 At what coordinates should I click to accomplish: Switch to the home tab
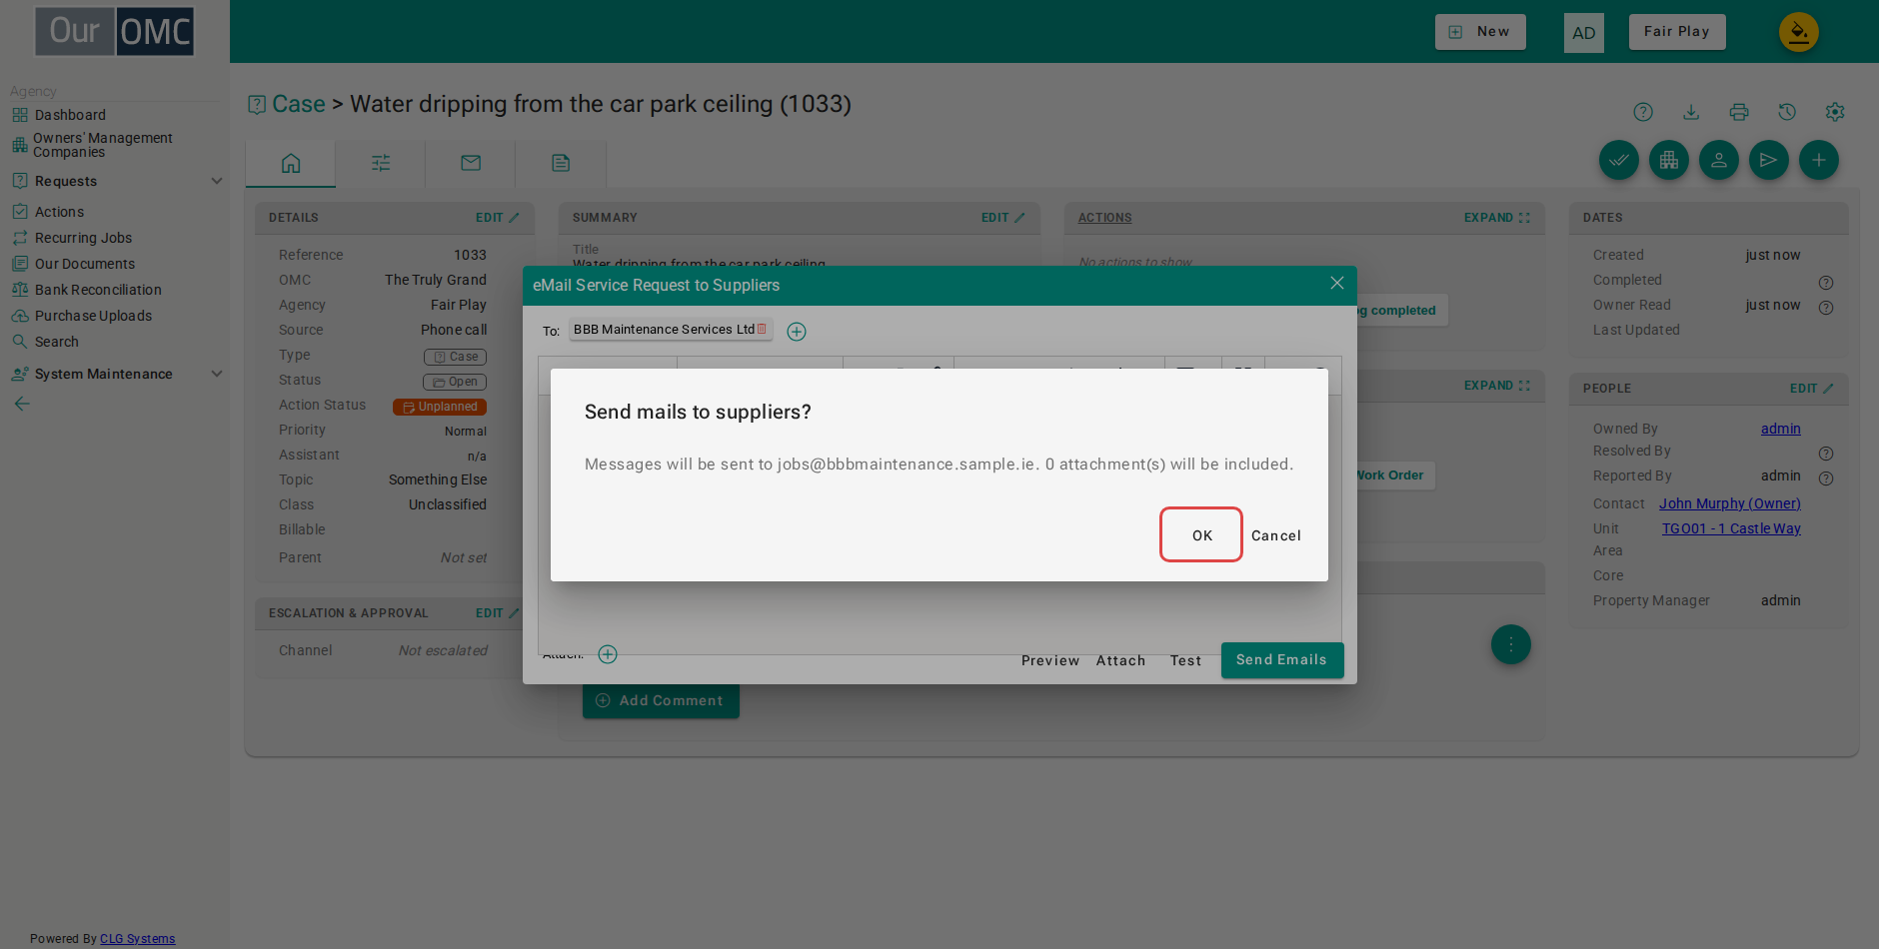(x=291, y=163)
